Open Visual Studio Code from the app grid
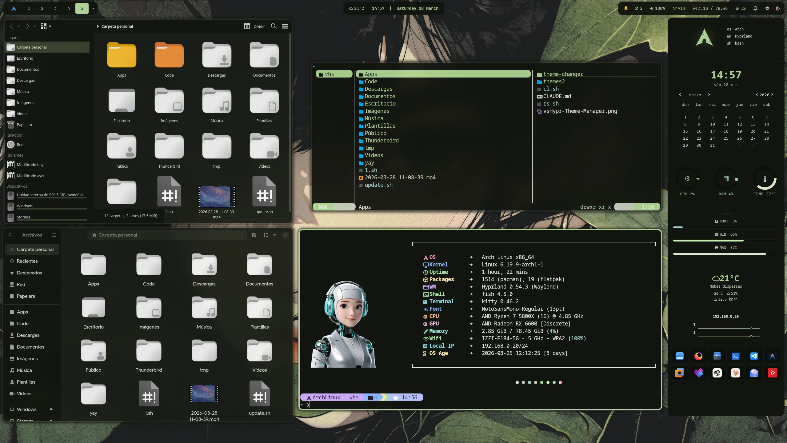787x443 pixels. point(754,356)
